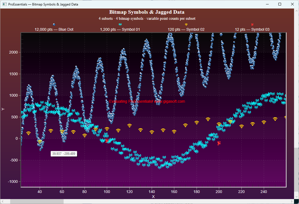Click the X-axis value 40
Viewport: 299px width, 204px height.
point(40,192)
